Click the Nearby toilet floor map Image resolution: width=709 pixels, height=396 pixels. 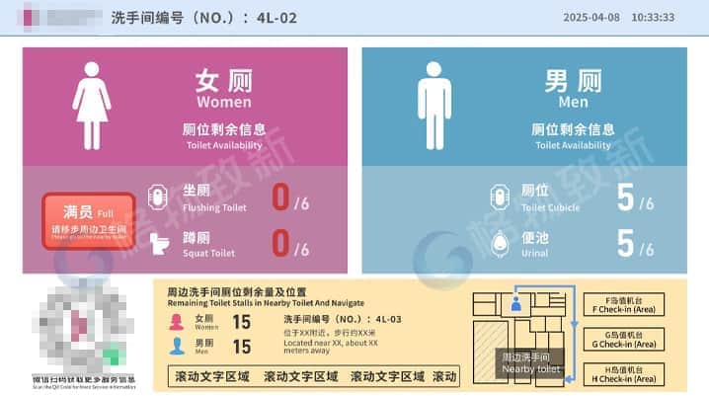(x=528, y=338)
